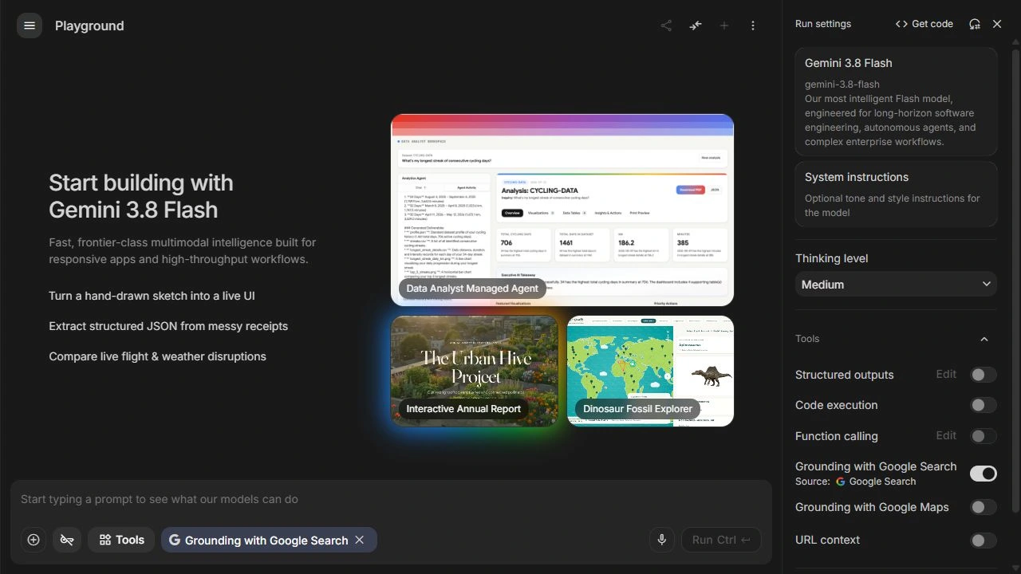This screenshot has height=574, width=1021.
Task: Collapse the Tools section chevron
Action: tap(984, 339)
